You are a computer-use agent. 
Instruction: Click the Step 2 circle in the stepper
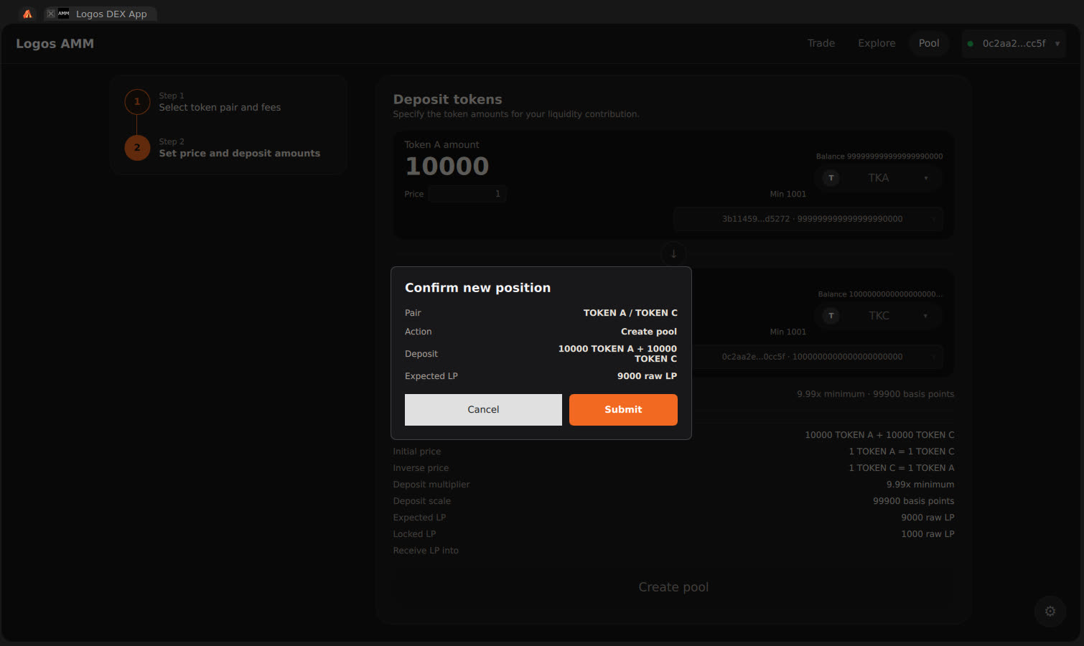137,148
